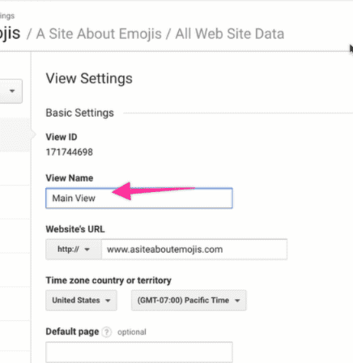Image resolution: width=353 pixels, height=363 pixels.
Task: Select the highlighted sidebar menu item
Action: [15, 135]
